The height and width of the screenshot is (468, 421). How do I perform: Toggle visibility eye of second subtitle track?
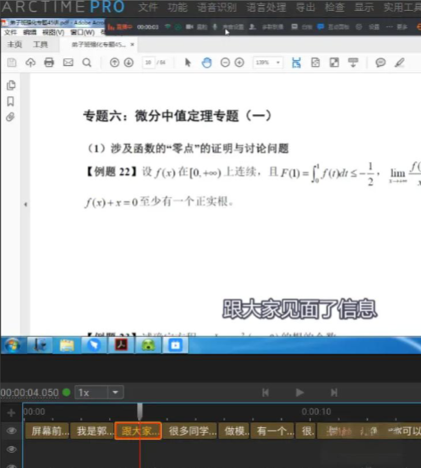click(11, 449)
